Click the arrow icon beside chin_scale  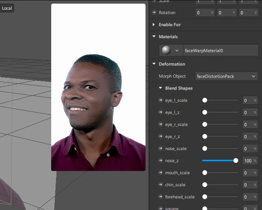coord(160,184)
